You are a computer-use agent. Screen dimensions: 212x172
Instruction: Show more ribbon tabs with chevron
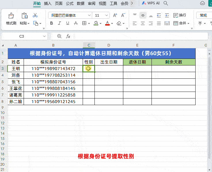[132, 3]
